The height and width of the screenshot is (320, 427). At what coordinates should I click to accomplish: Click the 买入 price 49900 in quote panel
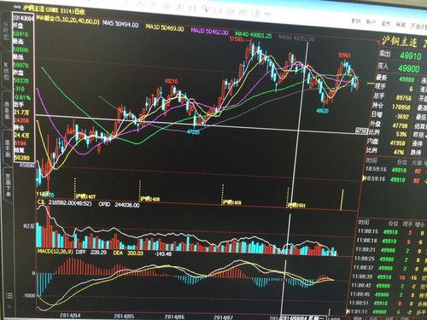click(x=408, y=68)
